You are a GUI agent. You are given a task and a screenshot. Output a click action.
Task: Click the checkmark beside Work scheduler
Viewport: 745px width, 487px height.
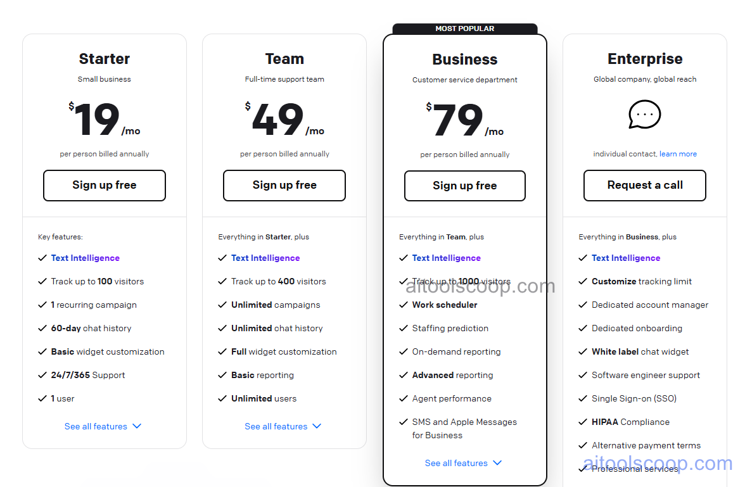click(403, 305)
